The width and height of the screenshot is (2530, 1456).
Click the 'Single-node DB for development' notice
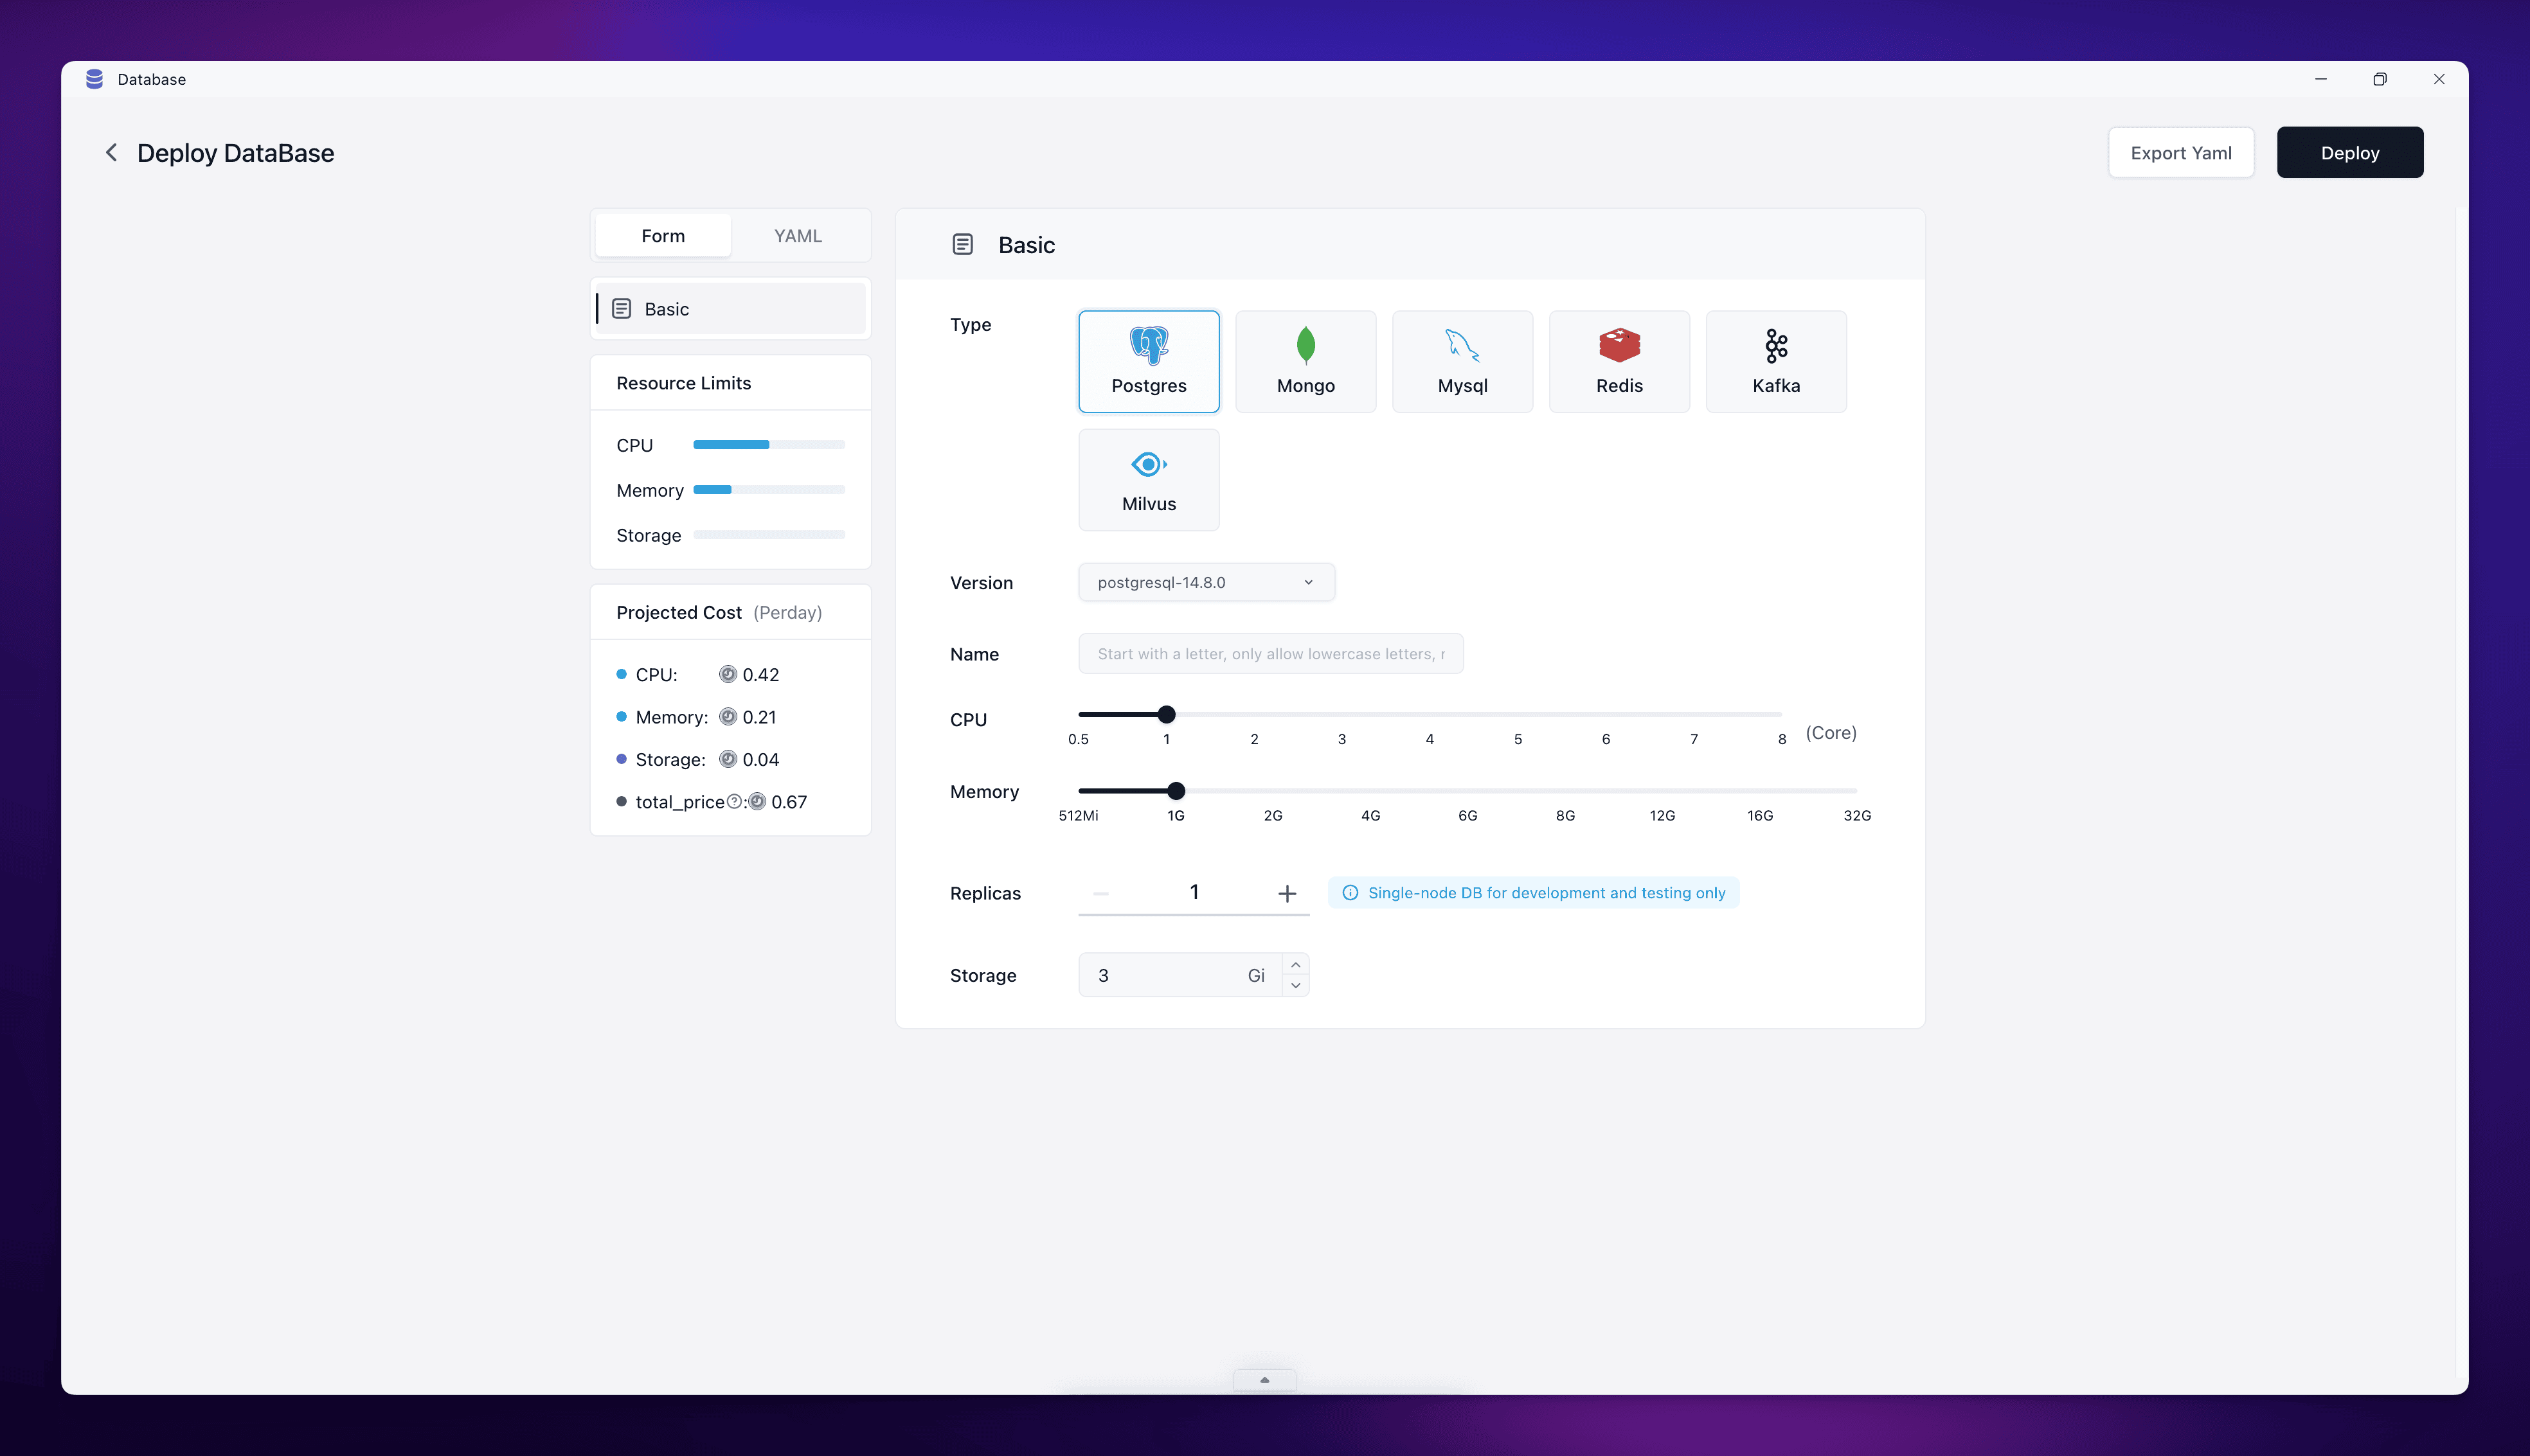coord(1534,893)
